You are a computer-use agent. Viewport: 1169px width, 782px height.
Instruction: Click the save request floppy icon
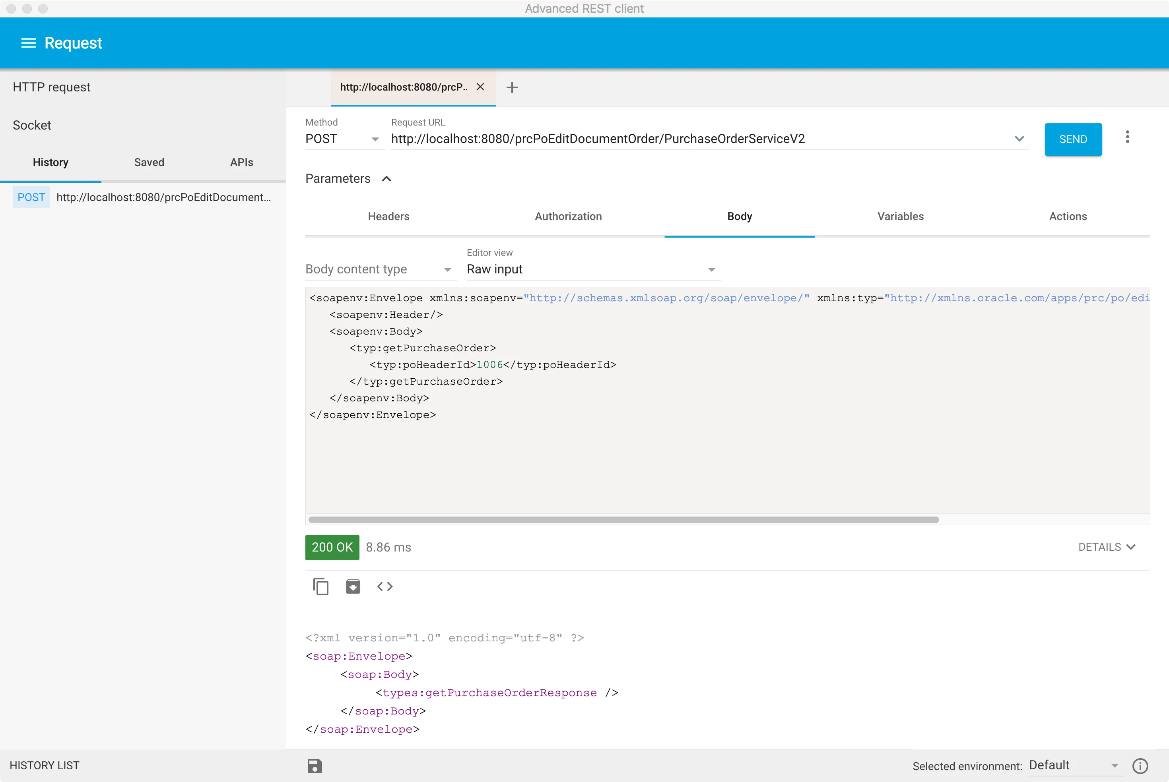315,766
